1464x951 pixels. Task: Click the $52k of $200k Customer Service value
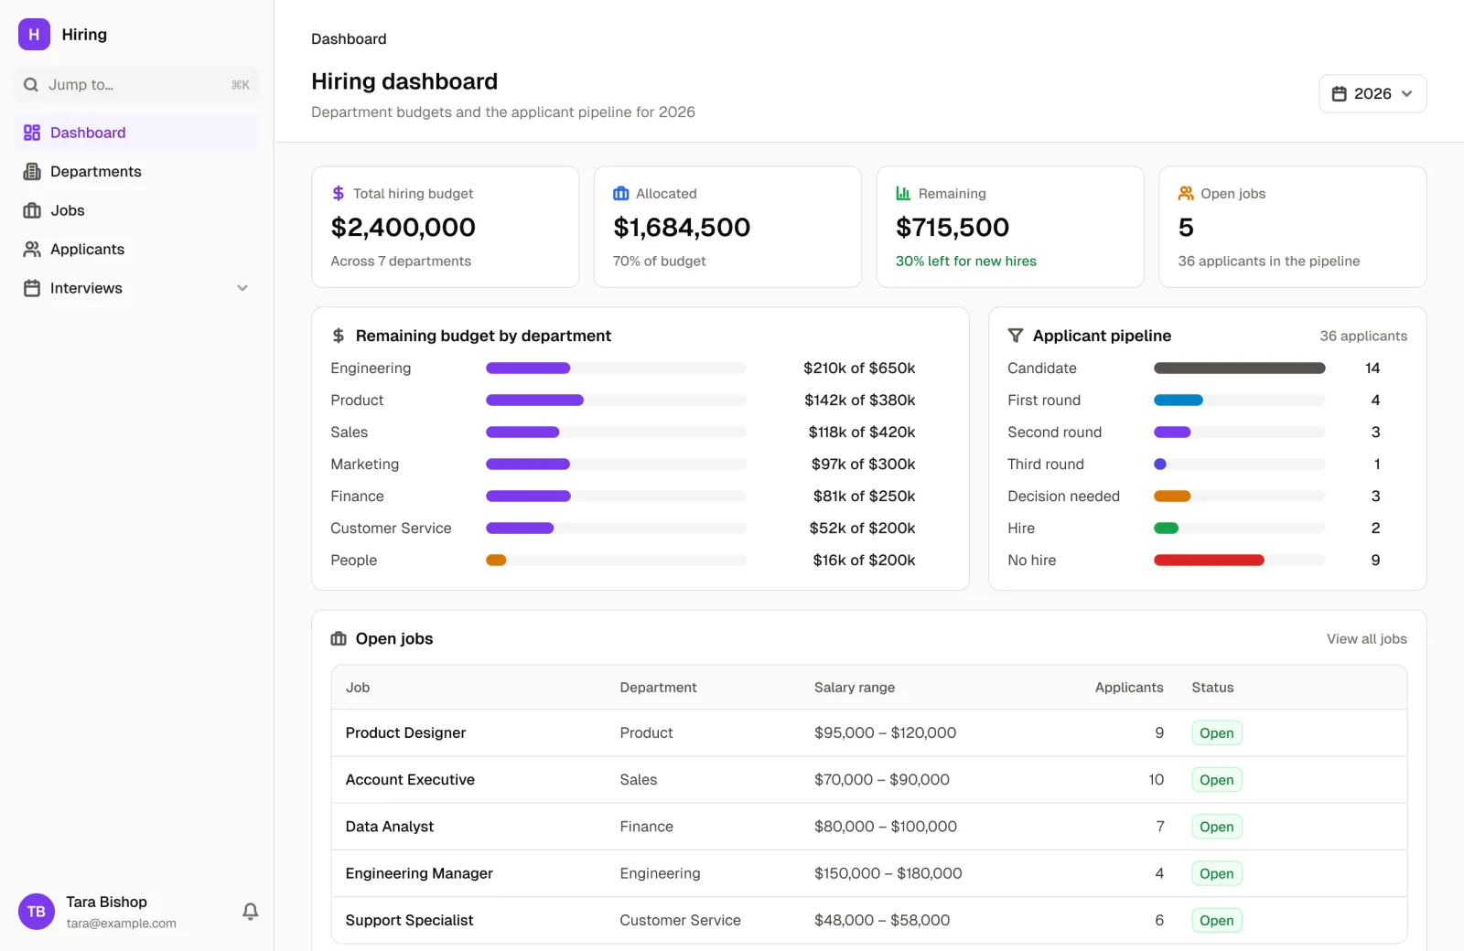tap(862, 529)
